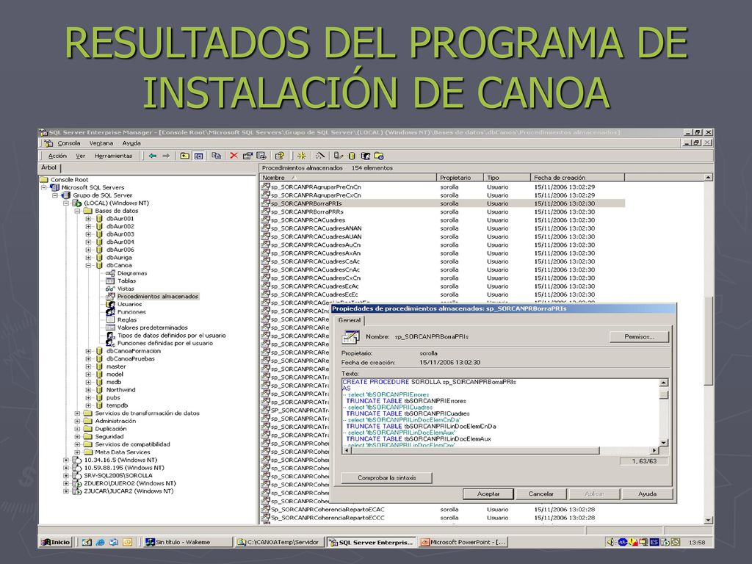This screenshot has width=752, height=564.
Task: Select row sp_SORCANPRCACuadresANAN
Action: pyautogui.click(x=442, y=228)
